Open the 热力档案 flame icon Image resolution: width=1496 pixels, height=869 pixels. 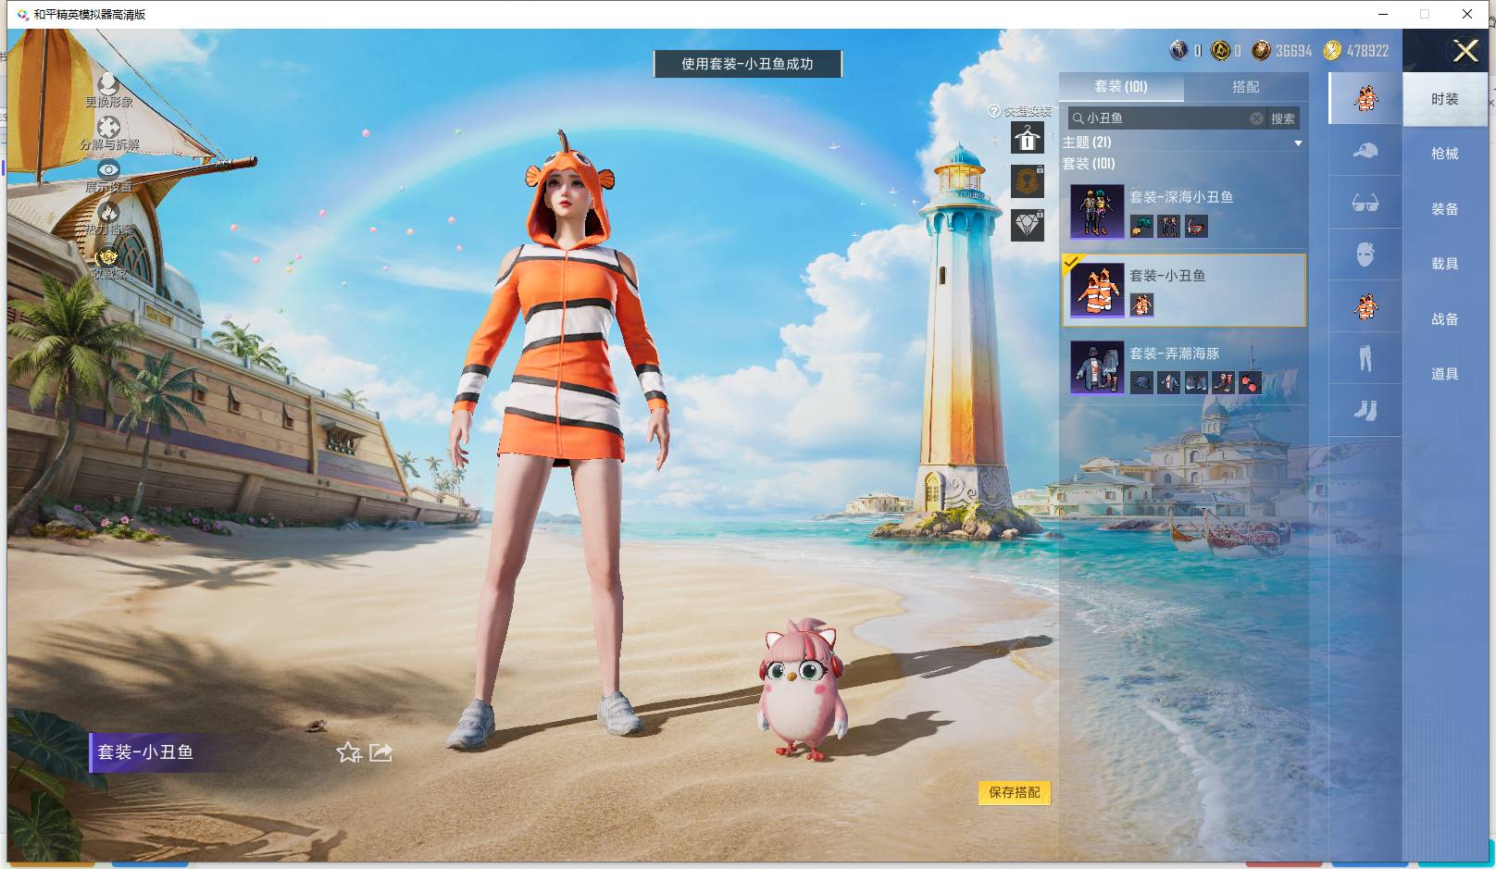[108, 212]
